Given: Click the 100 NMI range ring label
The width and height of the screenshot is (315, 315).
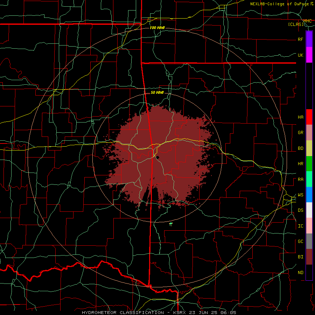Looking at the screenshot, I should [x=157, y=28].
